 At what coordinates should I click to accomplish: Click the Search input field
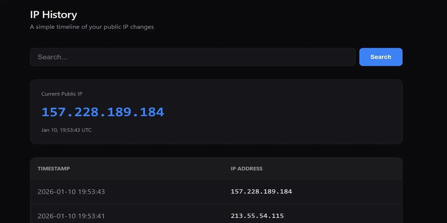pyautogui.click(x=192, y=57)
